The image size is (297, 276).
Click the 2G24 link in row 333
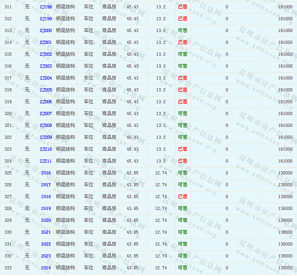[46, 268]
